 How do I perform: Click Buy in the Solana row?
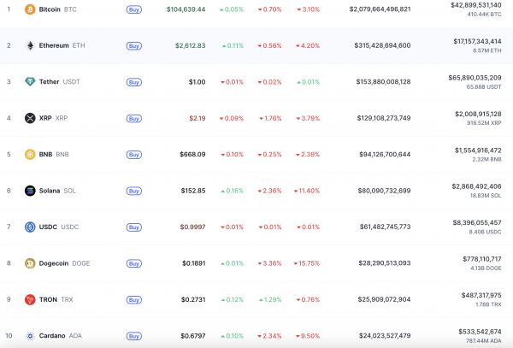pos(134,191)
